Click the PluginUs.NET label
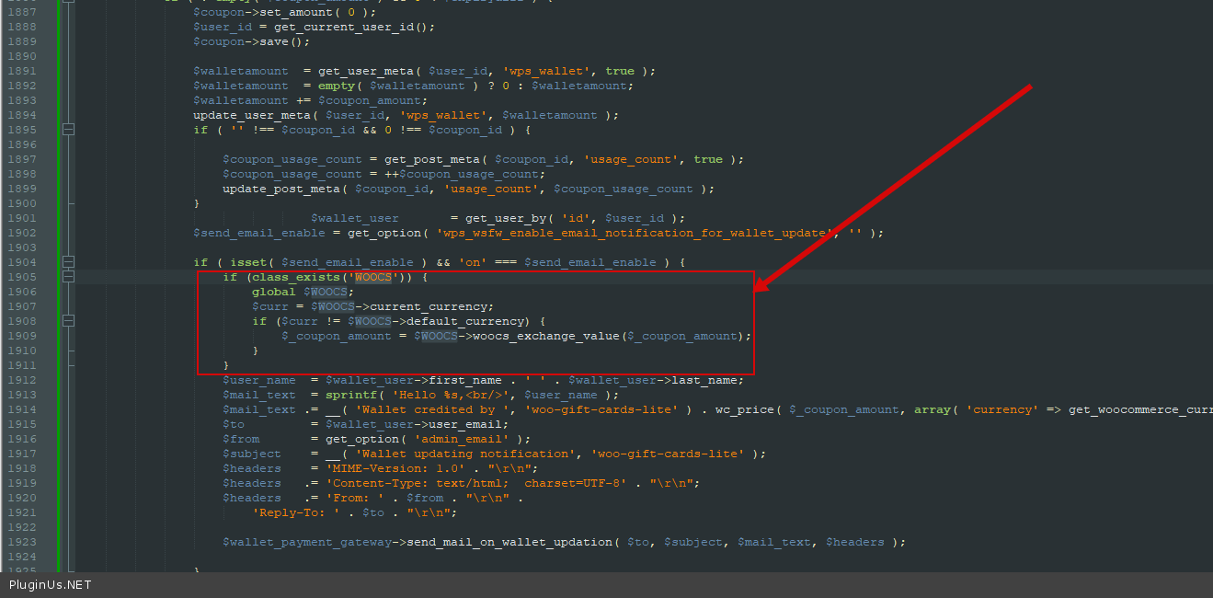The width and height of the screenshot is (1213, 598). (x=51, y=584)
